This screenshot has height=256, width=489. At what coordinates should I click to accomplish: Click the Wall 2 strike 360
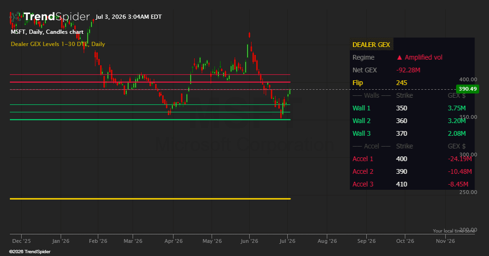[402, 121]
